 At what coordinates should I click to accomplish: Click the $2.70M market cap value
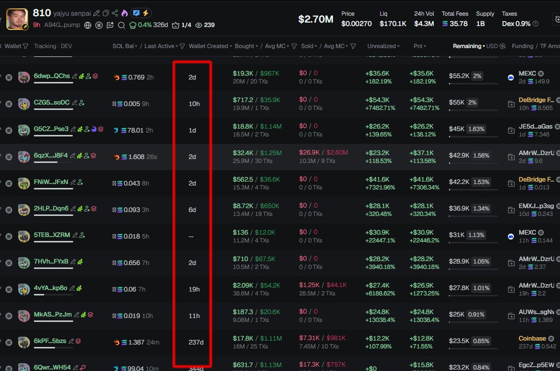pos(316,19)
